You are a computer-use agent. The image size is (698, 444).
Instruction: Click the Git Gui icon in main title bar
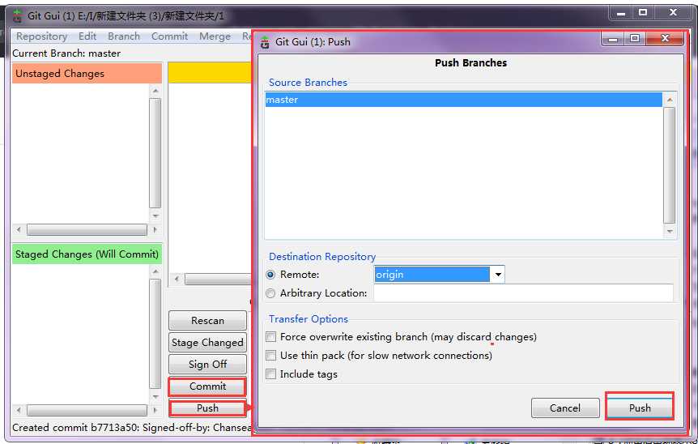click(17, 16)
